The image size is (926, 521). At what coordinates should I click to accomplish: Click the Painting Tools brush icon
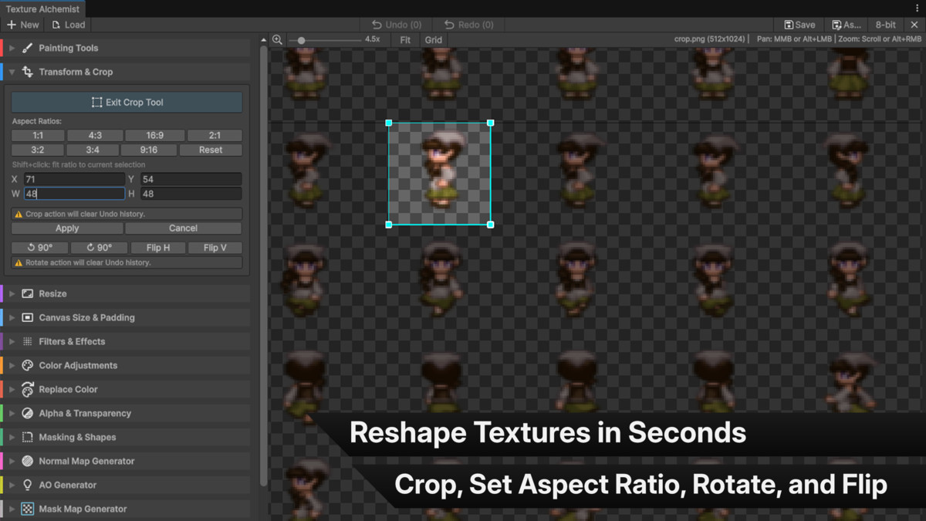[28, 48]
